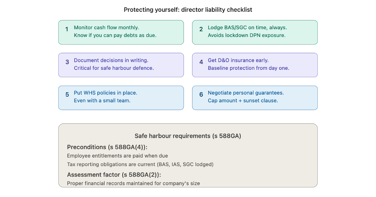Image resolution: width=376 pixels, height=197 pixels.
Task: Open the "Document decisions in writing" item
Action: (111, 61)
